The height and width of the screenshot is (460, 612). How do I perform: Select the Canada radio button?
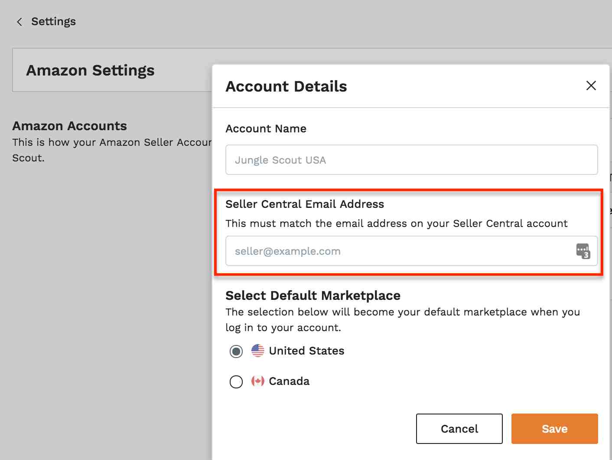click(236, 382)
